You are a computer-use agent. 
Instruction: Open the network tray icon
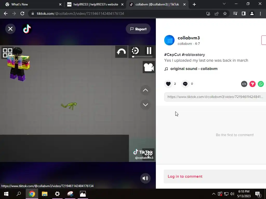226,194
